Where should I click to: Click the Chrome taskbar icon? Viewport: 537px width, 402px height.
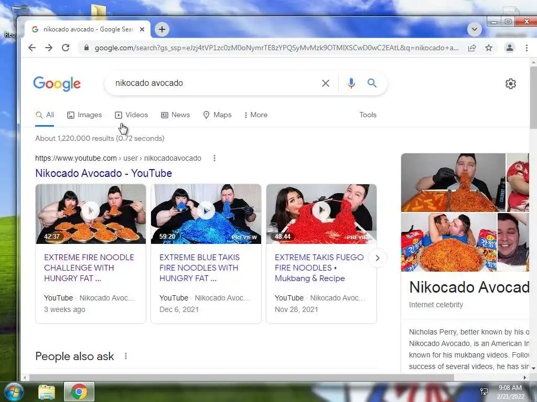click(79, 392)
